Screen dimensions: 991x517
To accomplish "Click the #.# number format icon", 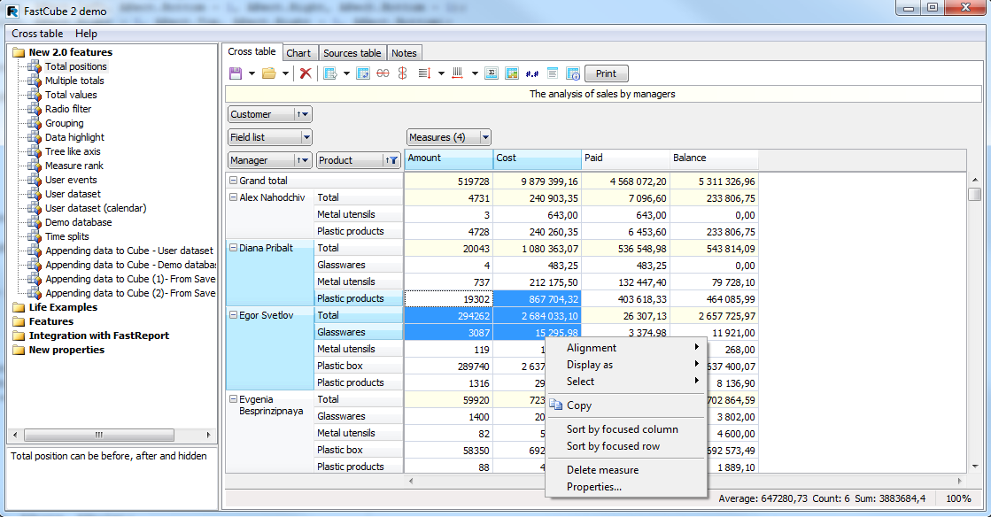I will click(x=532, y=73).
